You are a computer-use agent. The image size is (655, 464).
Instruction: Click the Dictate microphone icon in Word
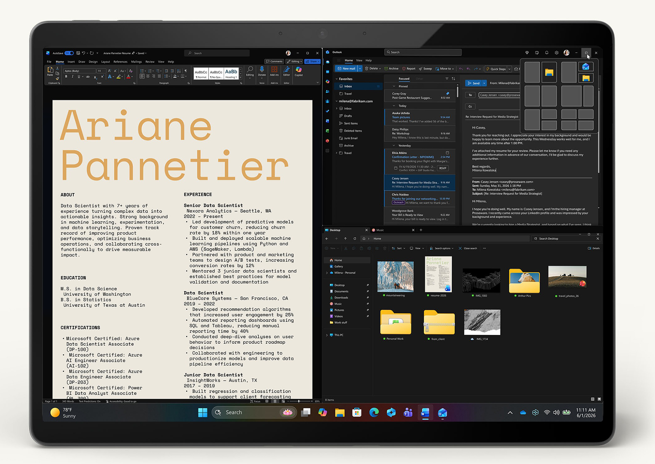[262, 71]
